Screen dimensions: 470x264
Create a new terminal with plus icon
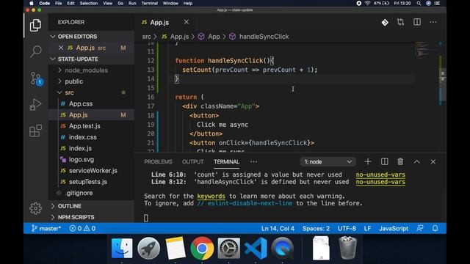pos(368,161)
